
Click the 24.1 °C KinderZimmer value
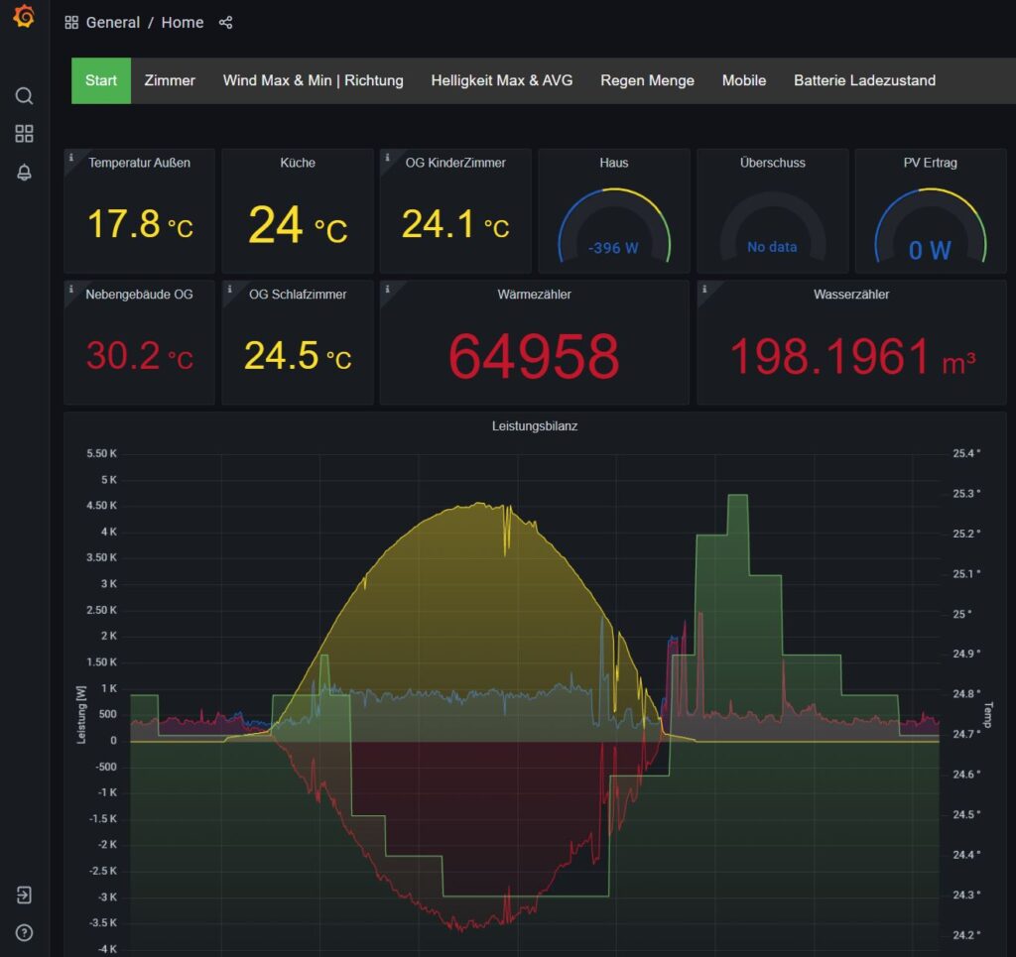(x=455, y=225)
